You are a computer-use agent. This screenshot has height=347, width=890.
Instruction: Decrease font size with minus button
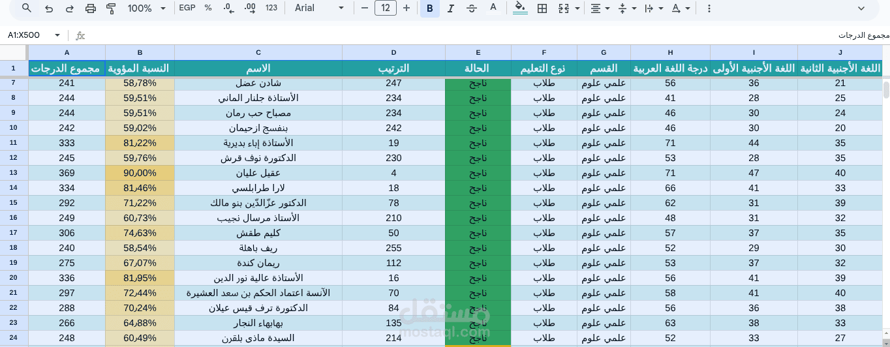pyautogui.click(x=365, y=8)
